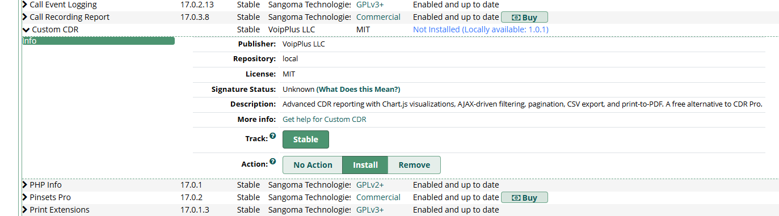This screenshot has height=216, width=779.
Task: Open the What Does this Mean link
Action: point(359,90)
